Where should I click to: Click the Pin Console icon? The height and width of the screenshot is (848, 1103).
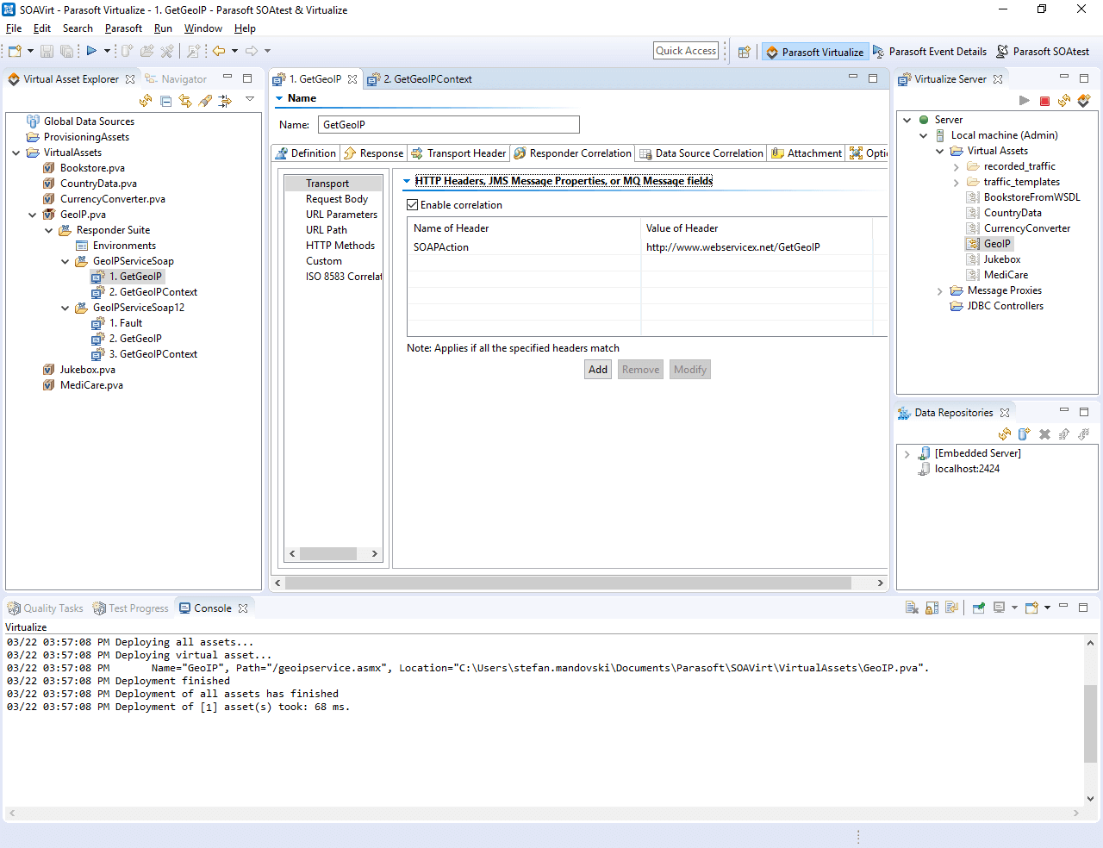click(979, 608)
